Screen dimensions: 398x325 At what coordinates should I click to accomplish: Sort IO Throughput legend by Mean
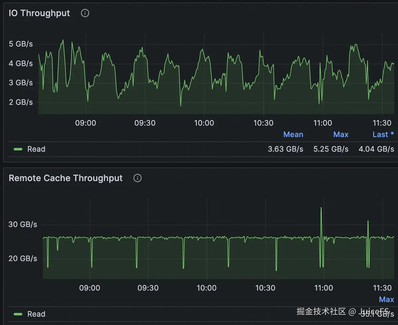[x=293, y=135]
